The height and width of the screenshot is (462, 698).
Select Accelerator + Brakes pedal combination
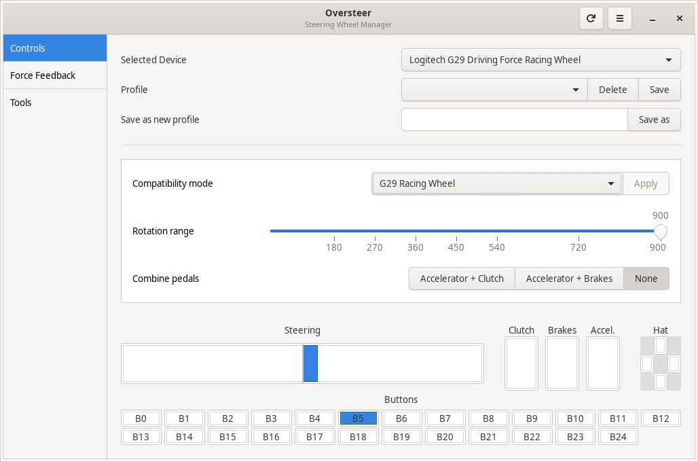coord(569,279)
